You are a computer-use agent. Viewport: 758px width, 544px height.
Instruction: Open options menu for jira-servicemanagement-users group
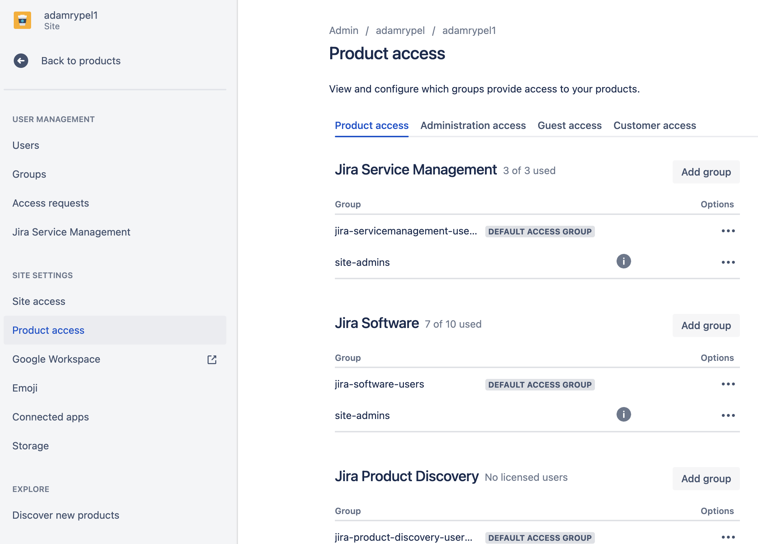pos(728,231)
